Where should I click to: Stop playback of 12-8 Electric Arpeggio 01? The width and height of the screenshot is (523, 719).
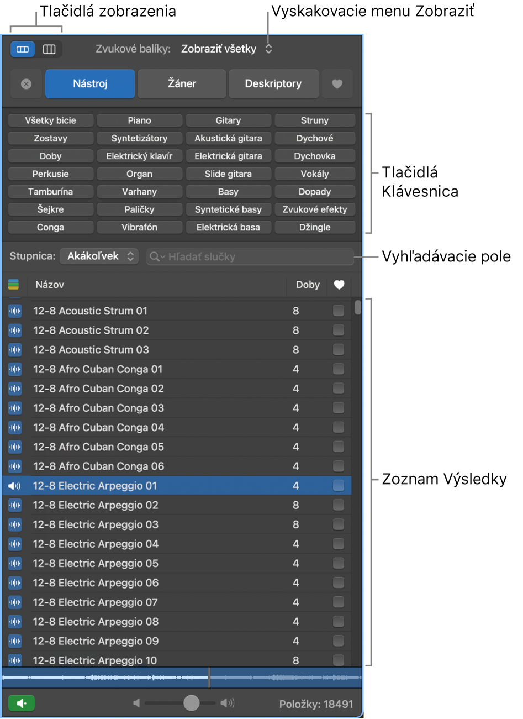tap(14, 485)
